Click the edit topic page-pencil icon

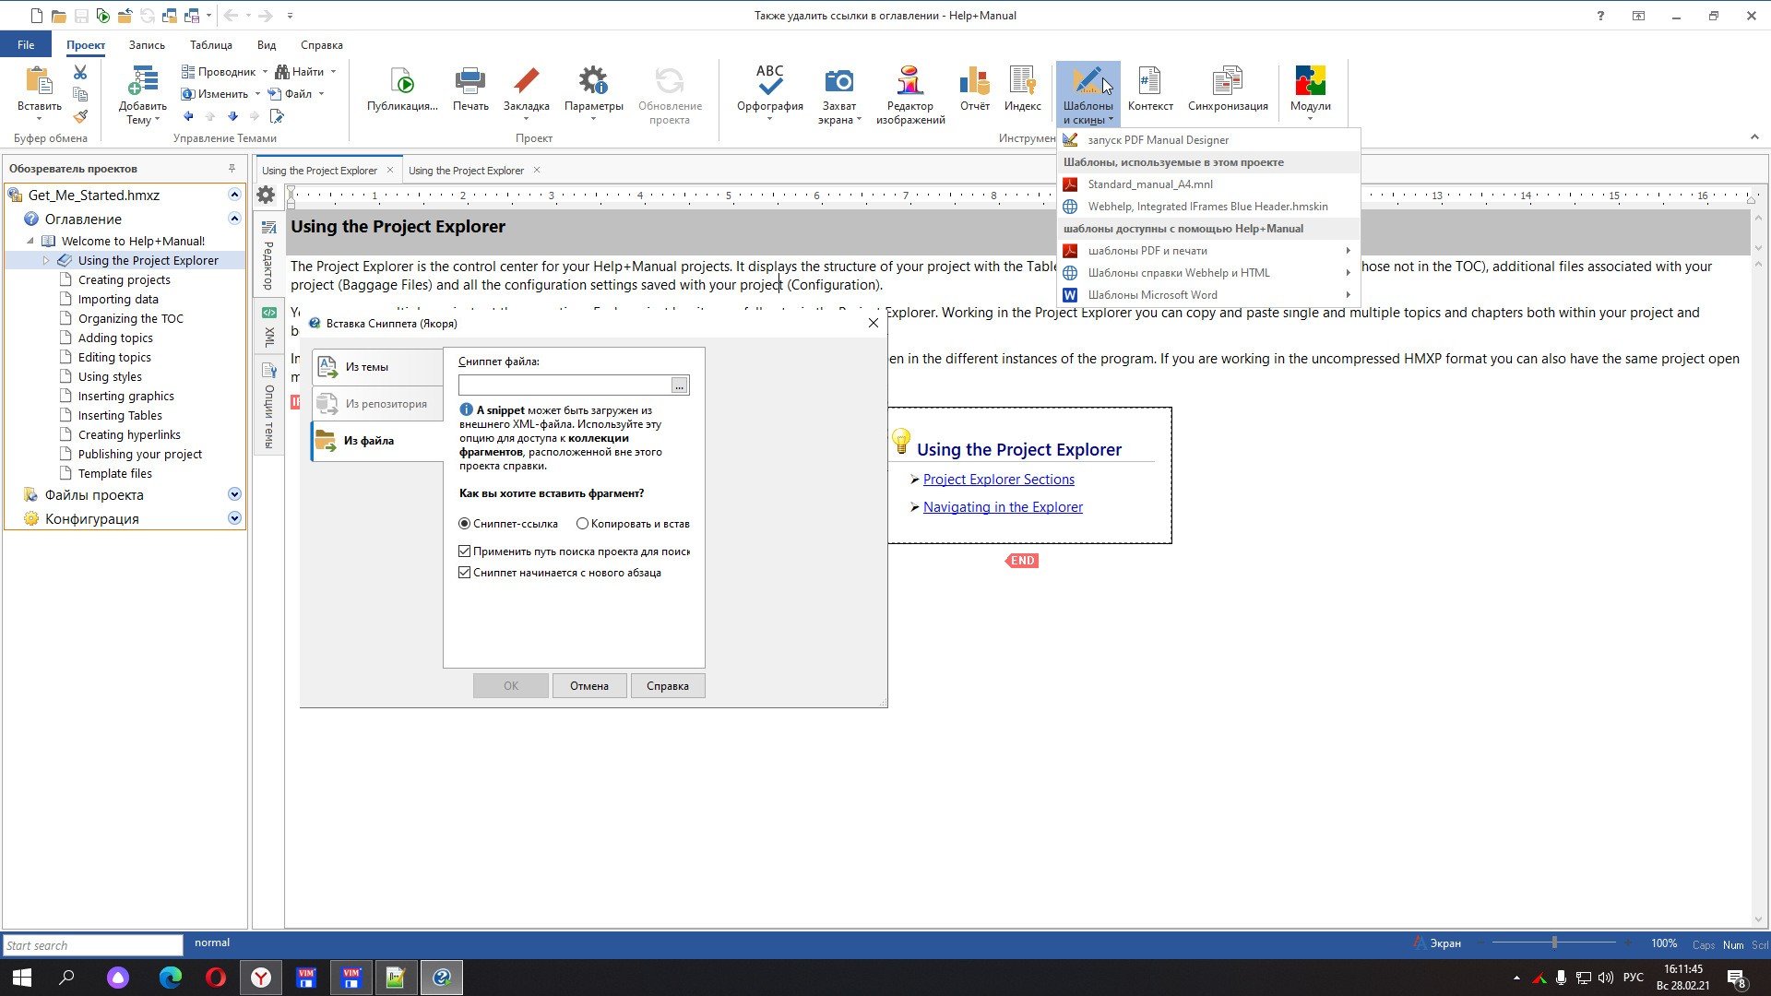[277, 116]
